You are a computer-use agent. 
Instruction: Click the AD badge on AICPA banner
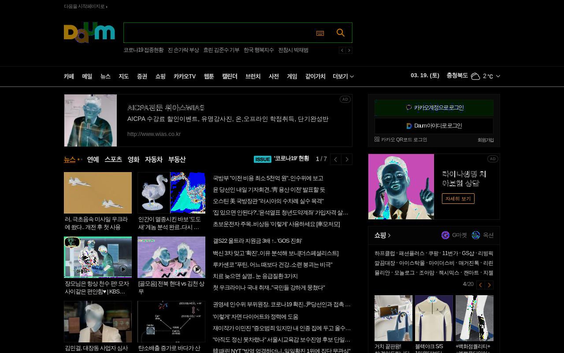pos(345,99)
